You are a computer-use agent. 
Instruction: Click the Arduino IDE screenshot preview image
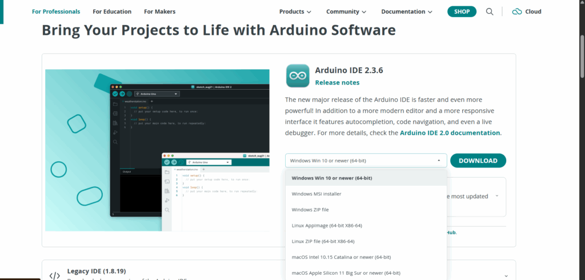point(157,150)
